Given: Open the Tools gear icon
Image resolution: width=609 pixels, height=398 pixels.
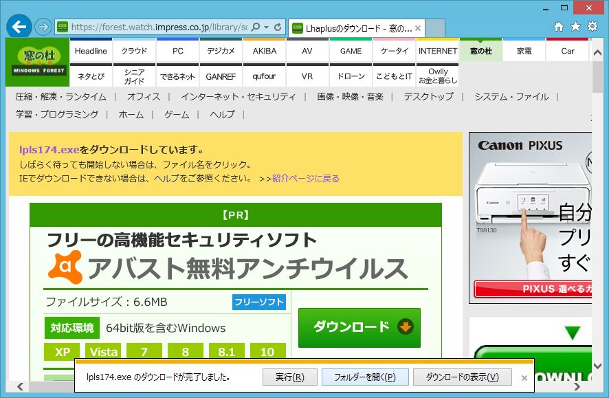Looking at the screenshot, I should click(592, 27).
